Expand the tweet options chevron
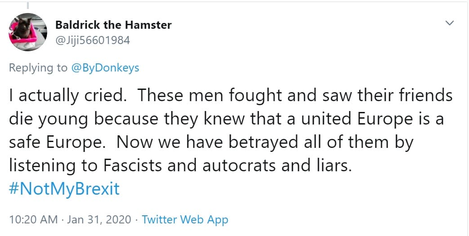The height and width of the screenshot is (236, 469). point(450,23)
